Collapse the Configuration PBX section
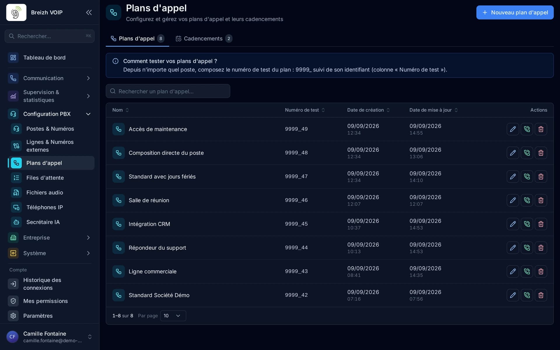The image size is (560, 350). coord(50,114)
